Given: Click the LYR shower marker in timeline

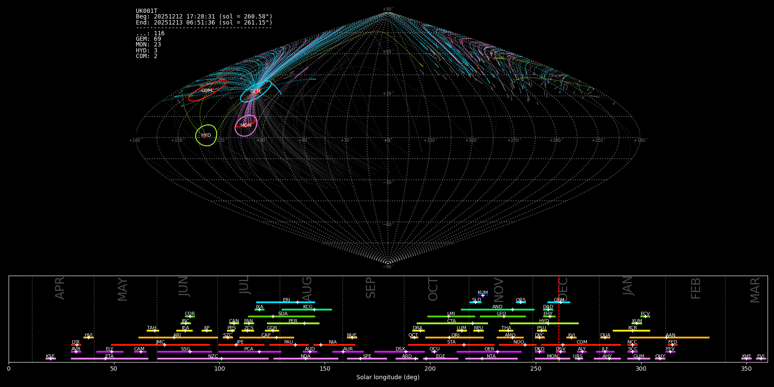Looking at the screenshot, I should click(x=76, y=345).
